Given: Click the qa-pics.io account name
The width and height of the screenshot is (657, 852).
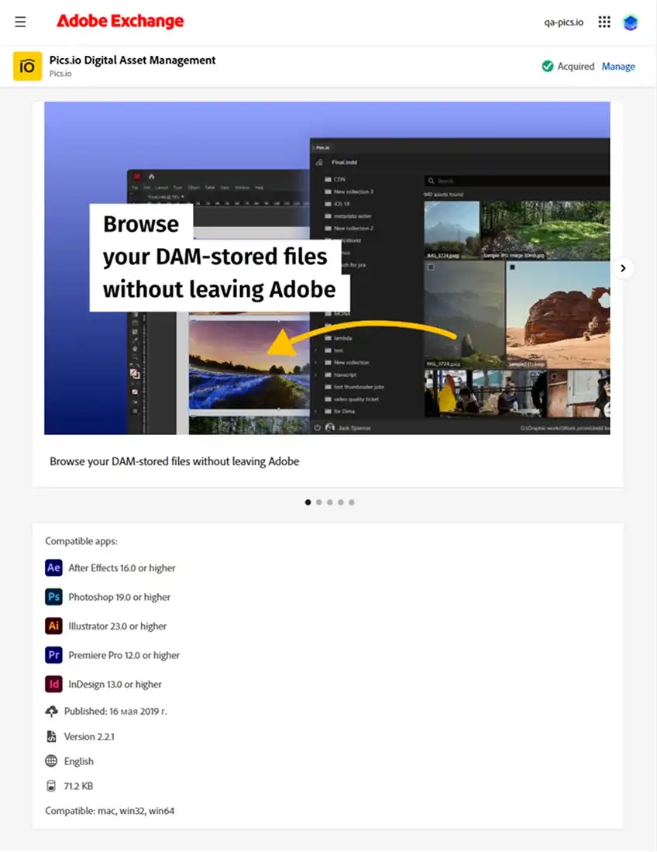Looking at the screenshot, I should [563, 22].
